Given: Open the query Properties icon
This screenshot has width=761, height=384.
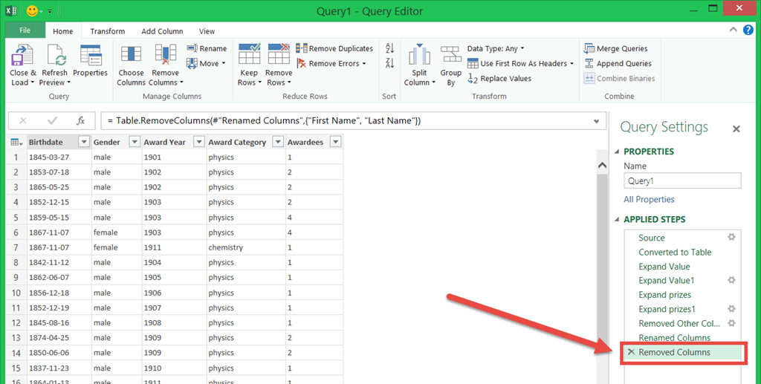Looking at the screenshot, I should (90, 56).
